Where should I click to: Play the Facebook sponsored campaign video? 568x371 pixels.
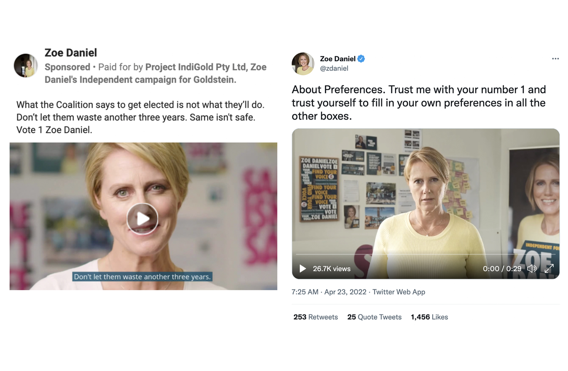142,218
